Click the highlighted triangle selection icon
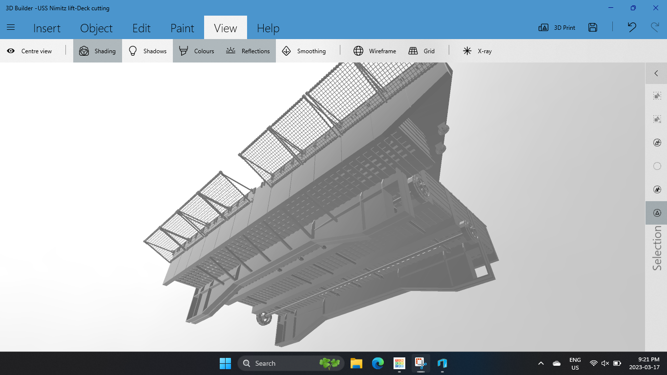Image resolution: width=667 pixels, height=375 pixels. pos(657,213)
